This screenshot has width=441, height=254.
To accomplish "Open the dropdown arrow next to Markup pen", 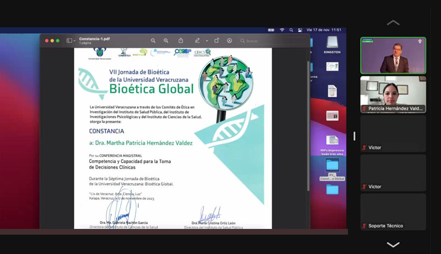I will pos(207,40).
